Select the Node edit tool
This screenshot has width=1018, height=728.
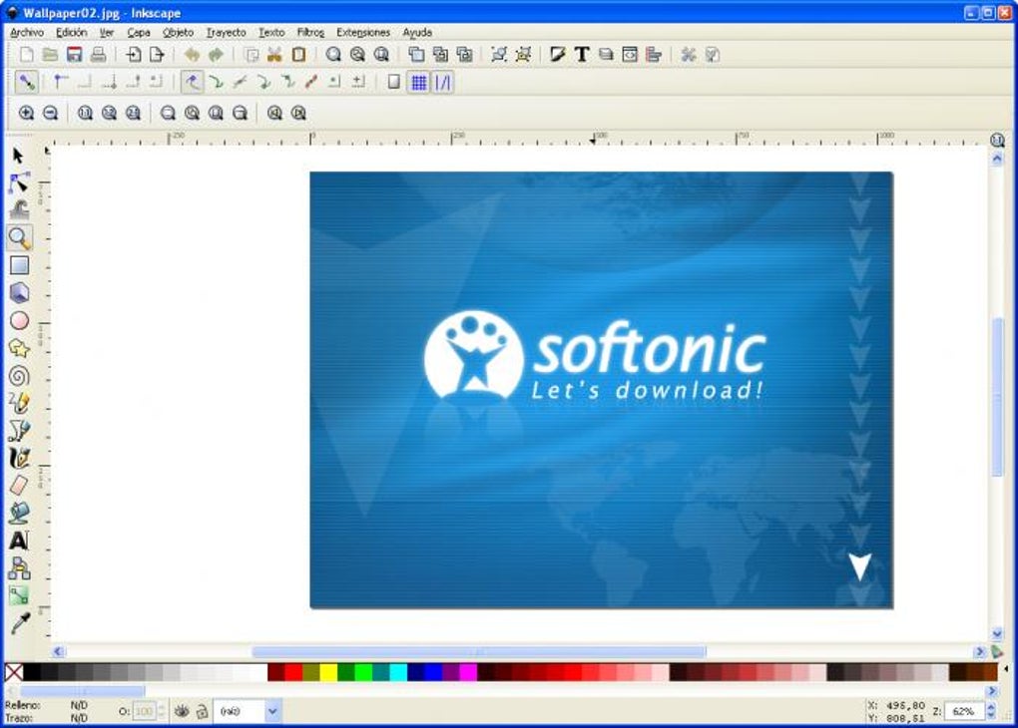[20, 182]
